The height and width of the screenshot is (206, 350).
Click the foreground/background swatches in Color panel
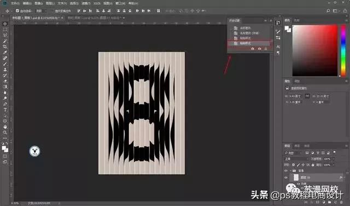pyautogui.click(x=288, y=29)
